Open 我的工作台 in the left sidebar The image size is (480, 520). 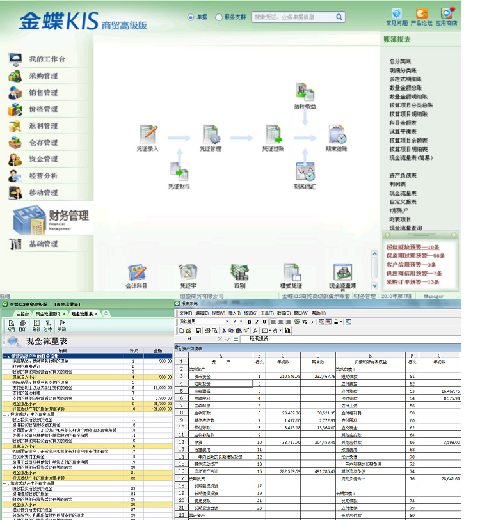pos(47,59)
